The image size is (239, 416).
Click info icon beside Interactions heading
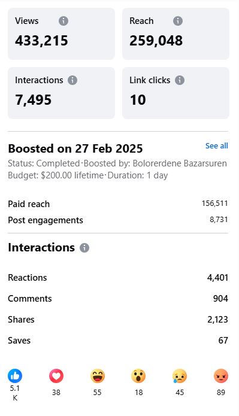click(84, 248)
